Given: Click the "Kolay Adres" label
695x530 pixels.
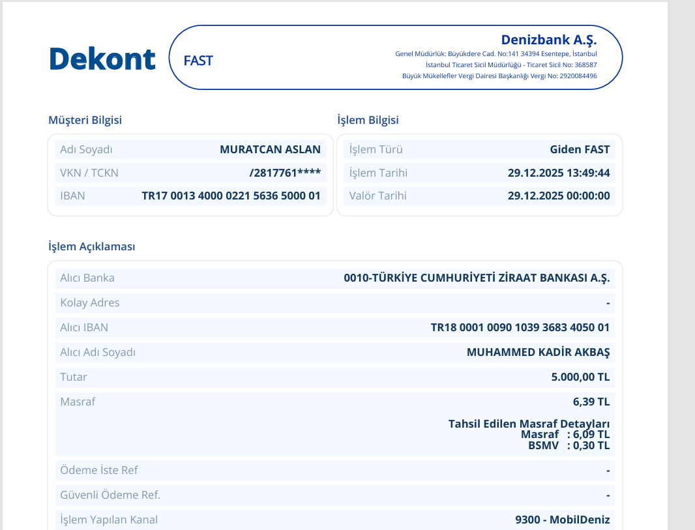Looking at the screenshot, I should pyautogui.click(x=90, y=302).
